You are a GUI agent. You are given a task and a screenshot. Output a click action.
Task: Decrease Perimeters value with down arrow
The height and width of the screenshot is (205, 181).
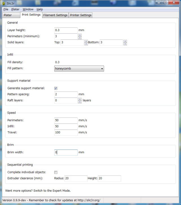click(x=80, y=38)
